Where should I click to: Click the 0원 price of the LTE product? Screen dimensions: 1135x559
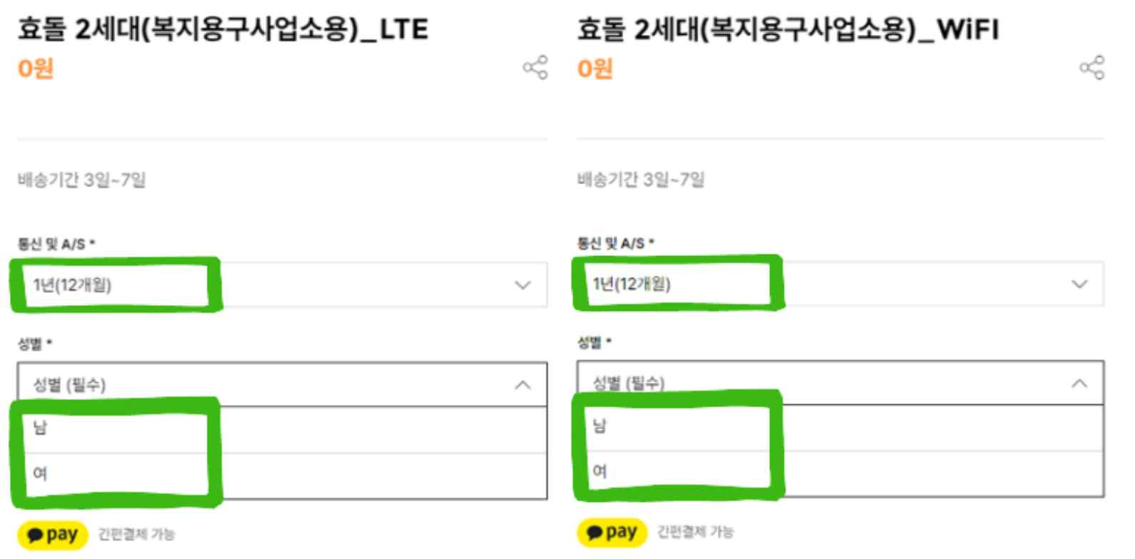click(x=36, y=69)
